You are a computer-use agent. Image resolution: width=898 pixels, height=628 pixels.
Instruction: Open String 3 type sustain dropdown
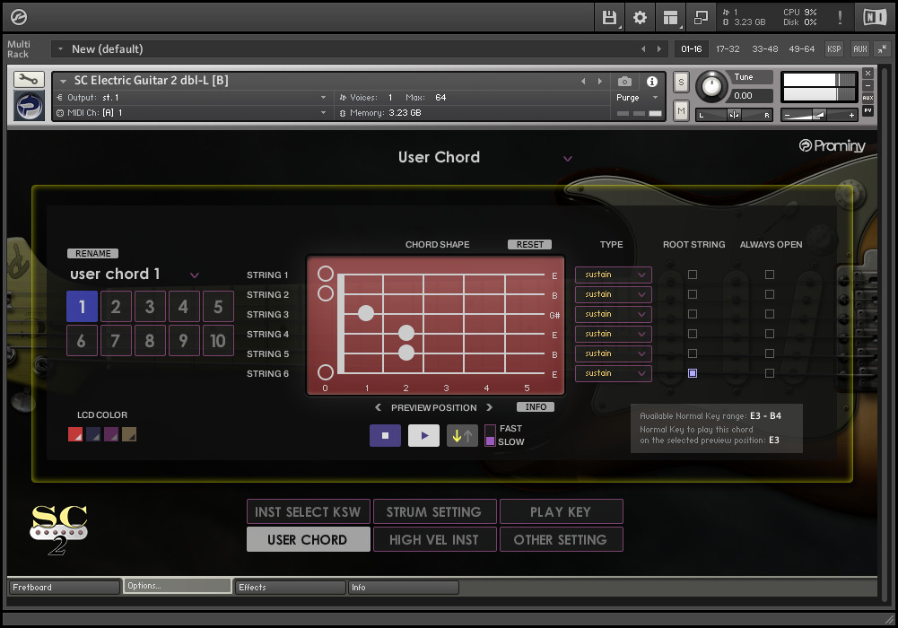614,314
